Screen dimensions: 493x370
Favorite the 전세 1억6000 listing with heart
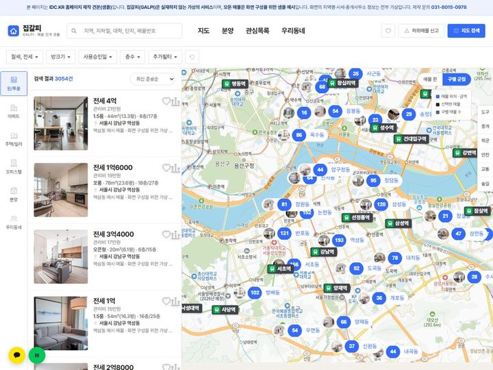pyautogui.click(x=166, y=168)
